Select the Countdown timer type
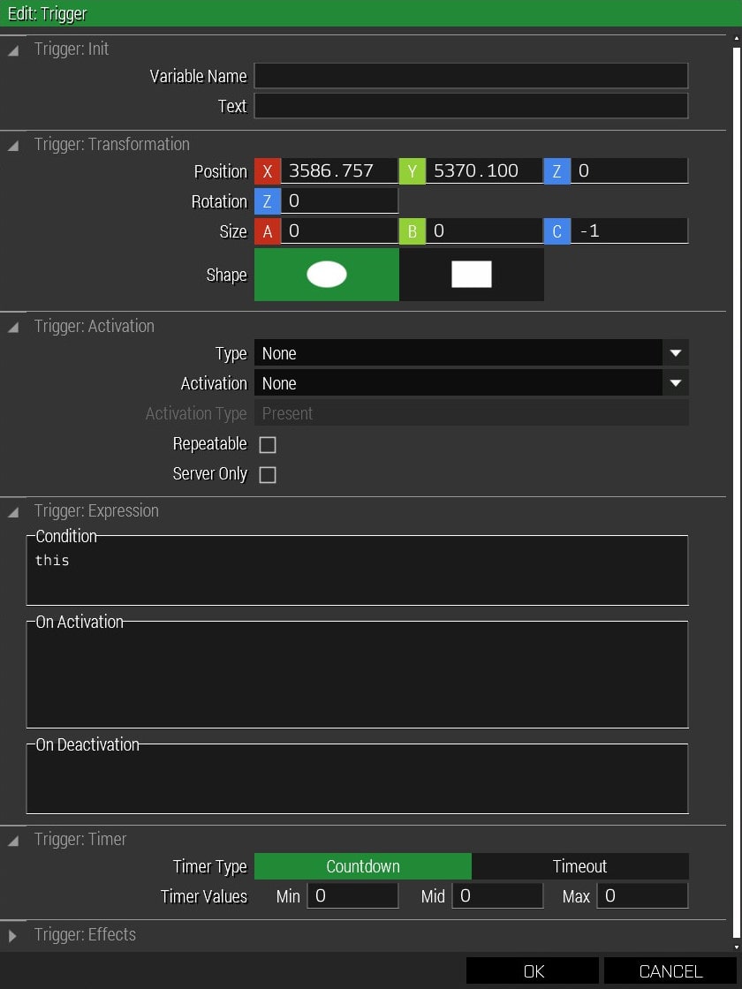The width and height of the screenshot is (742, 989). 363,866
